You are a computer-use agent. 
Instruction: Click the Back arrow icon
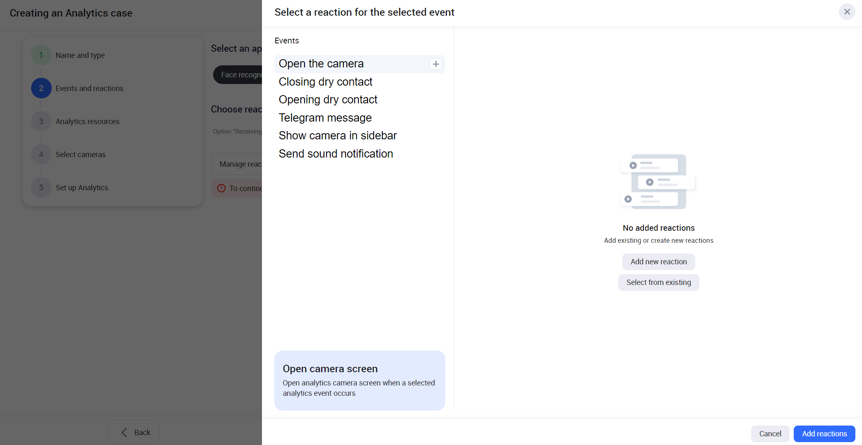pyautogui.click(x=124, y=432)
